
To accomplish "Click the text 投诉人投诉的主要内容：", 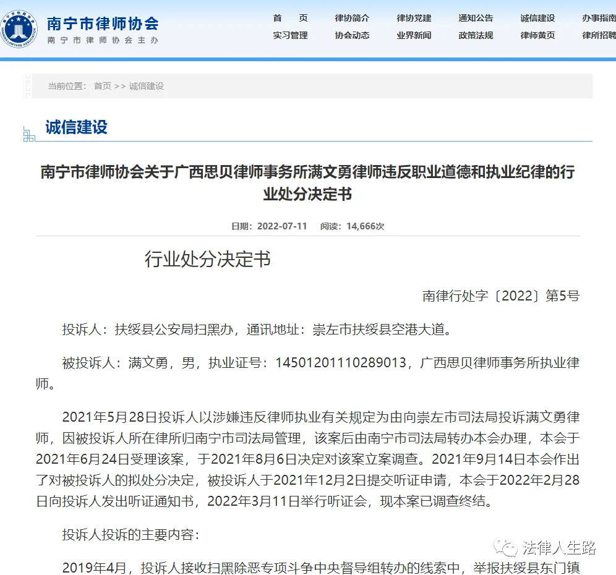I will pyautogui.click(x=131, y=535).
